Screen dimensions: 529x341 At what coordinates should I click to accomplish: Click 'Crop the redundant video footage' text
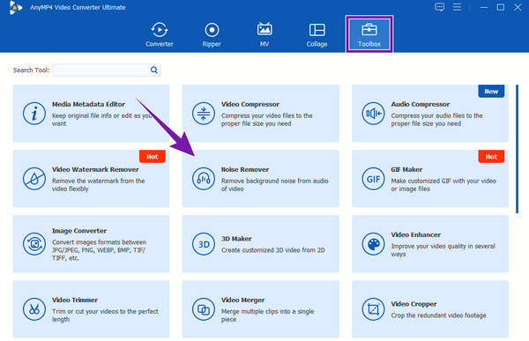coord(438,315)
